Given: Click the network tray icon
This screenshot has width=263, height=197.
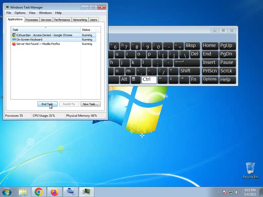Looking at the screenshot, I should 231,192.
